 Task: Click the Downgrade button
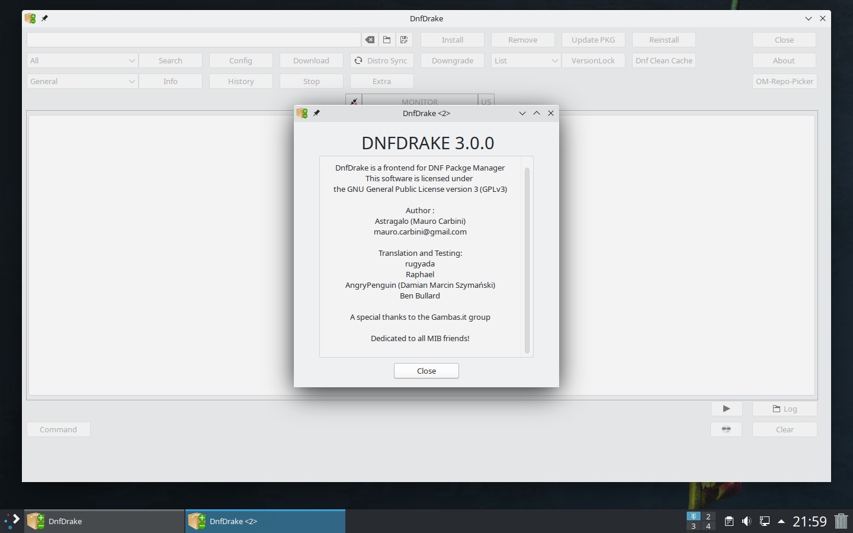pos(453,60)
